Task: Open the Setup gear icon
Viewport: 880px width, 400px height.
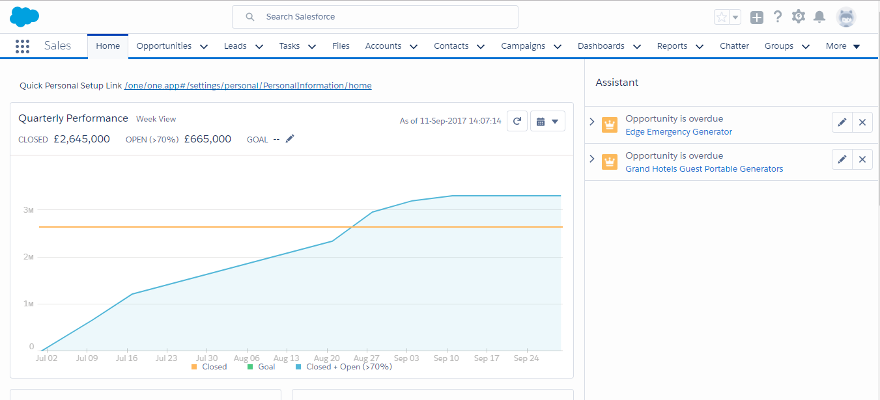Action: coord(799,17)
